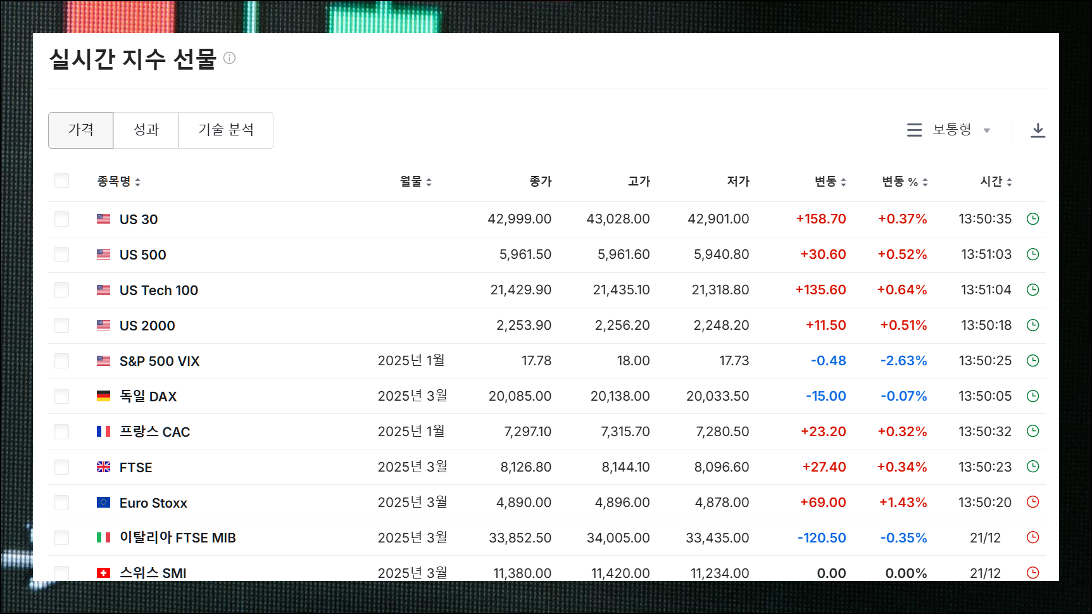Click the clock icon in the 독일 DAX row
Viewport: 1092px width, 614px height.
(x=1032, y=396)
